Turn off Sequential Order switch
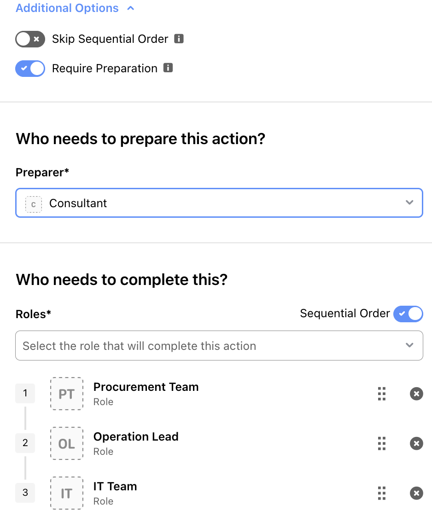 [x=408, y=314]
